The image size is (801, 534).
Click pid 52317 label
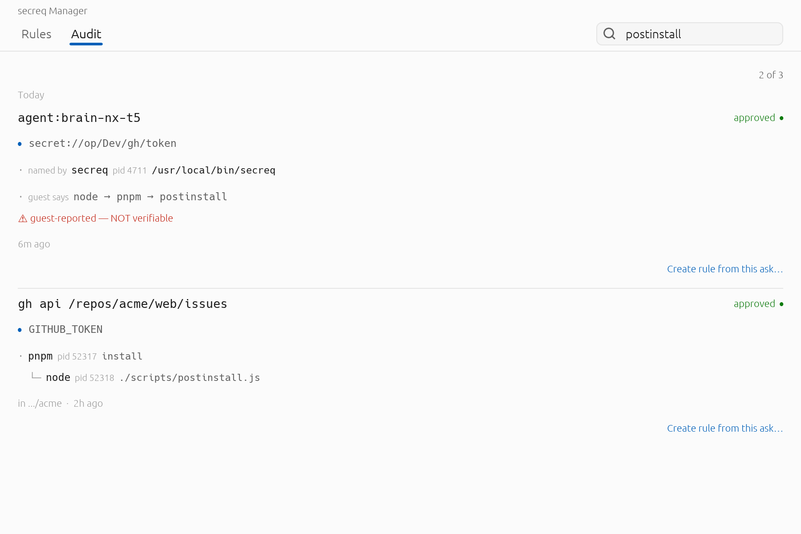pyautogui.click(x=77, y=356)
